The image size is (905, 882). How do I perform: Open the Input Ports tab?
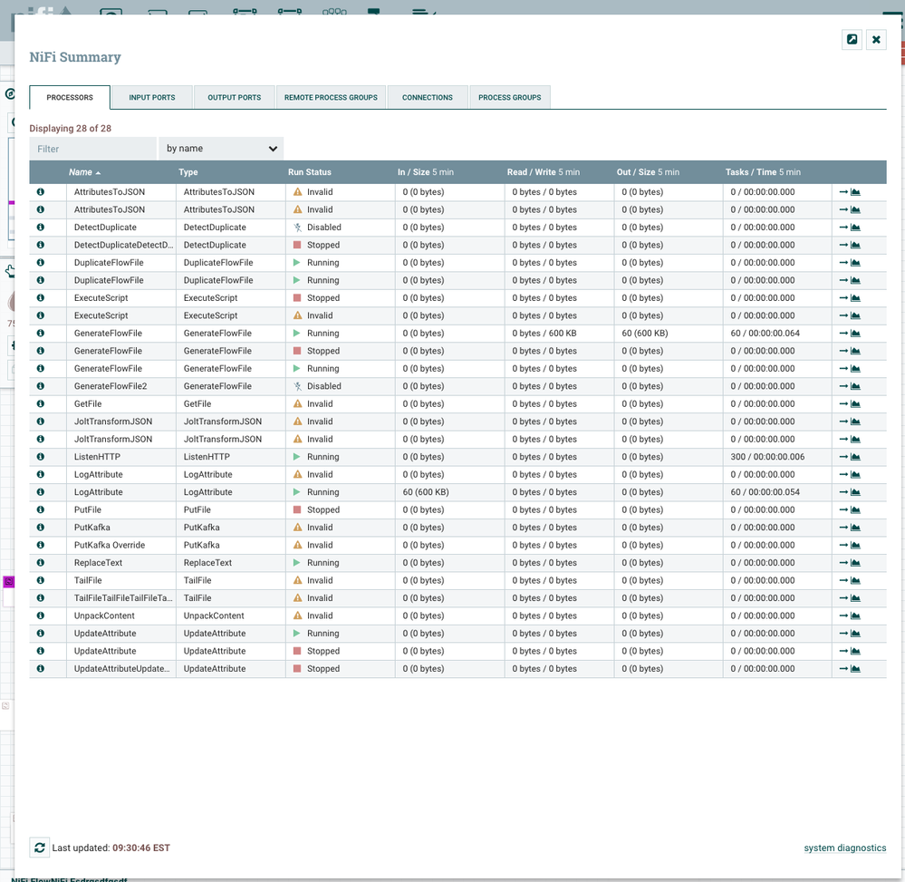pyautogui.click(x=151, y=97)
